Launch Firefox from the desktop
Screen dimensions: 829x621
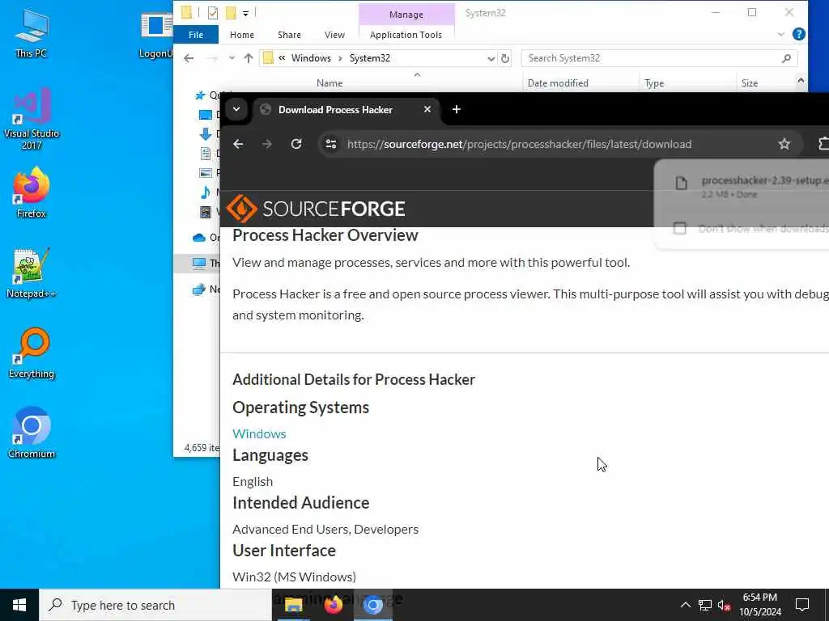tap(32, 192)
